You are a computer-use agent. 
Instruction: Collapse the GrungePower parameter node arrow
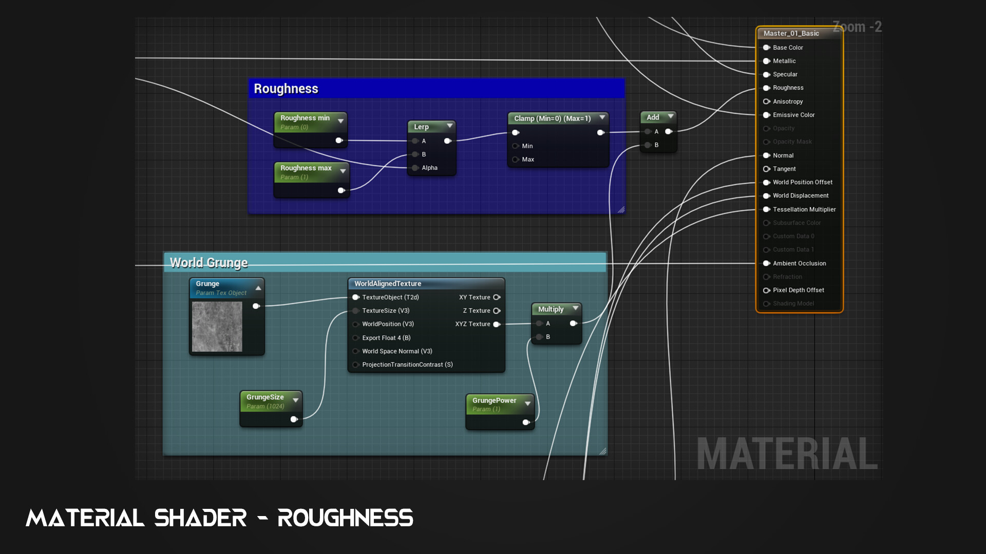tap(527, 404)
